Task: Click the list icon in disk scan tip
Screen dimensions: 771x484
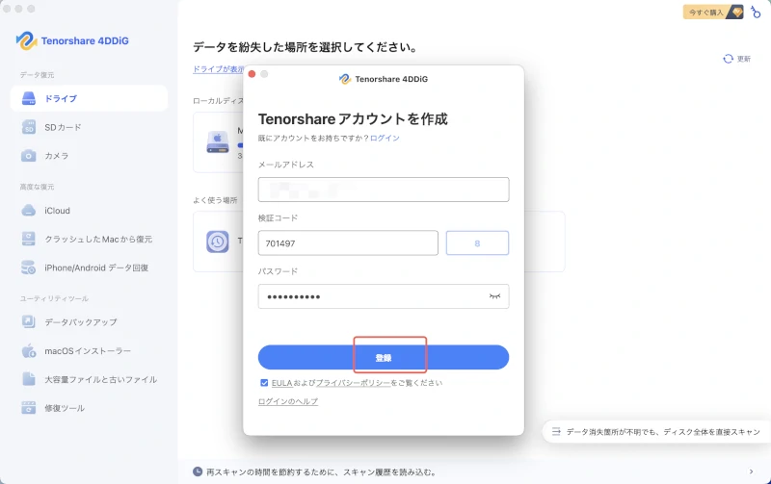Action: 556,432
